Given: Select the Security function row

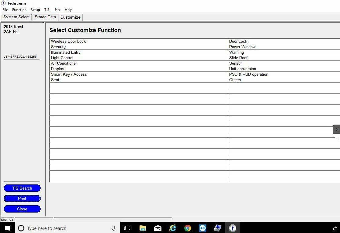Looking at the screenshot, I should click(139, 47).
